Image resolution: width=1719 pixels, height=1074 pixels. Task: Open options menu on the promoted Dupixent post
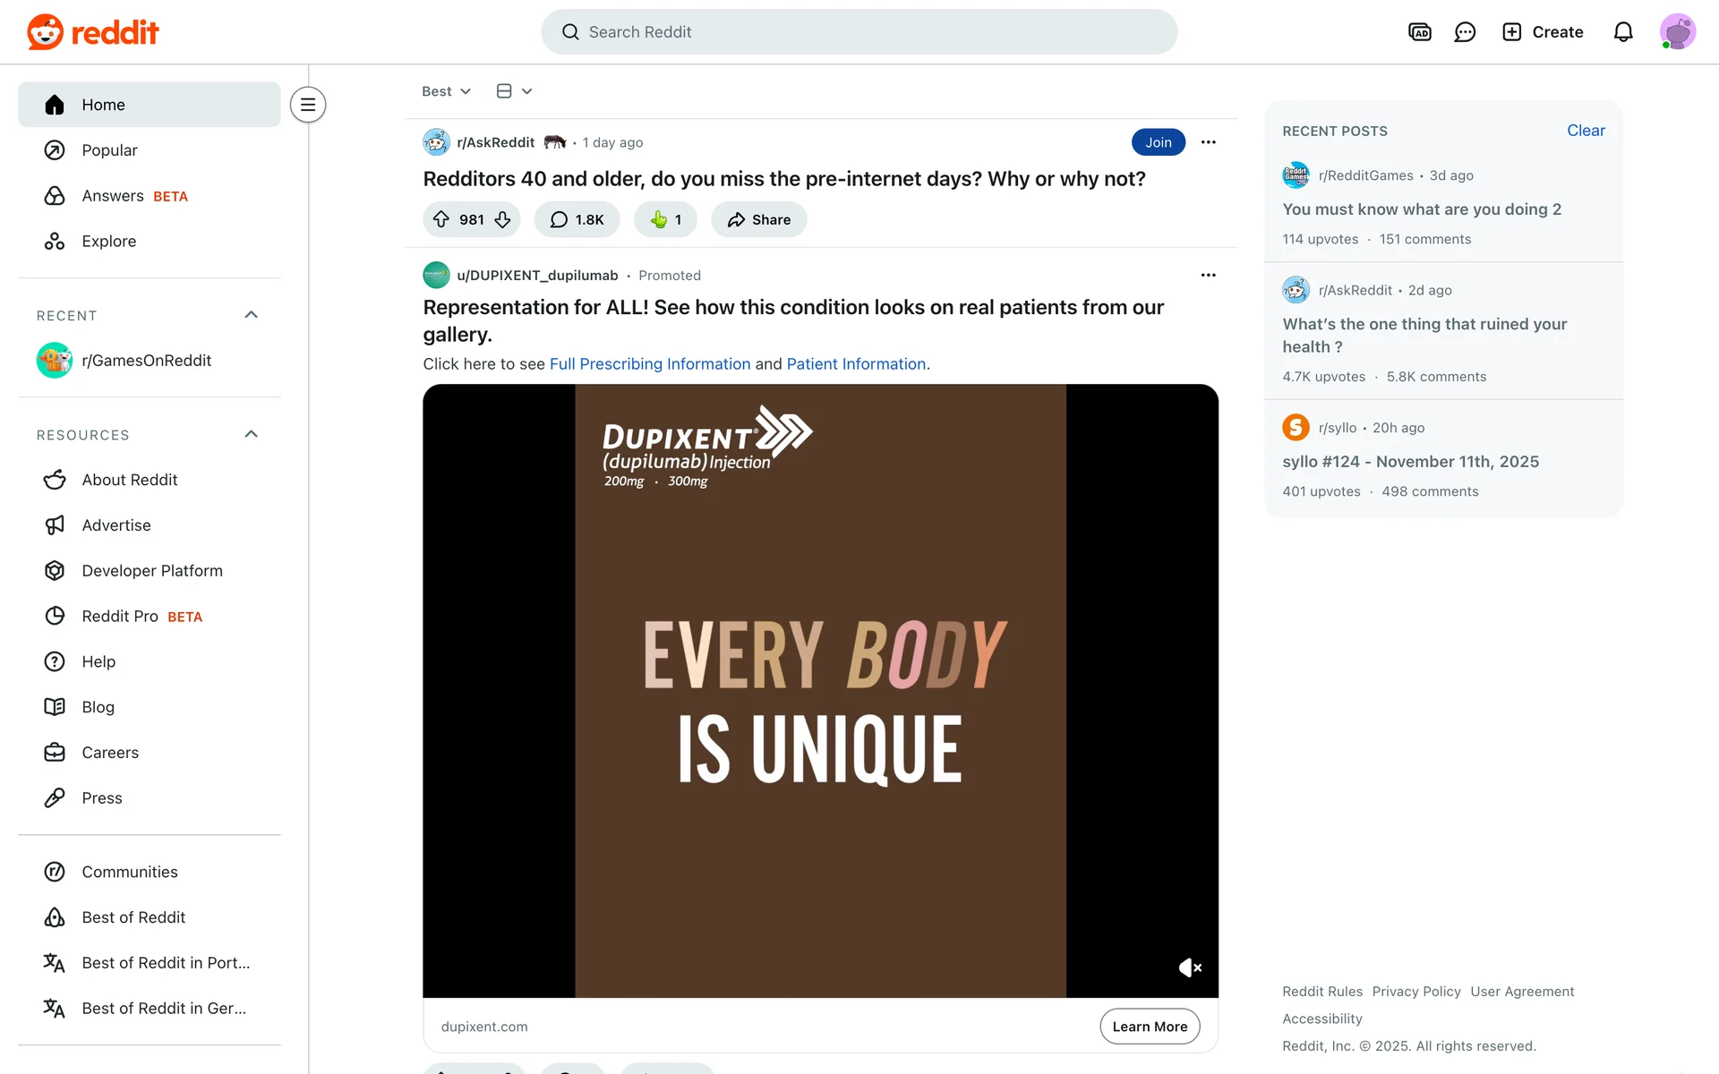pyautogui.click(x=1208, y=275)
